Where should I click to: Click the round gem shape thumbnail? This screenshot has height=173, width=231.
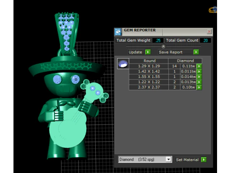[x=123, y=63]
